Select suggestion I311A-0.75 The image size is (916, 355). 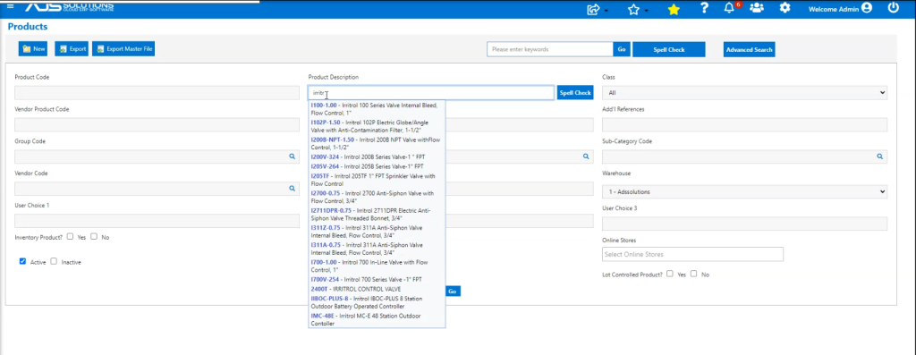click(x=377, y=249)
